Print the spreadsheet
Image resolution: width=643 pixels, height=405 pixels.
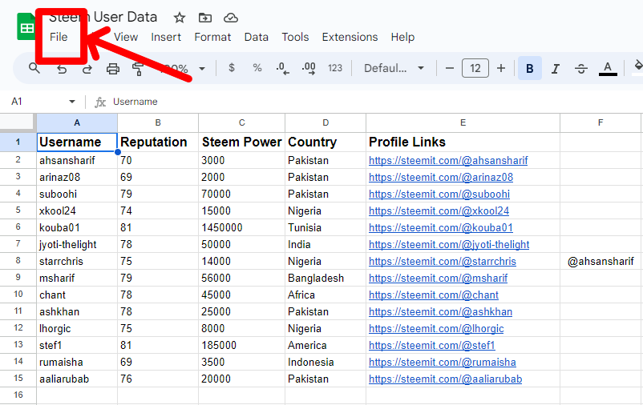(x=113, y=68)
